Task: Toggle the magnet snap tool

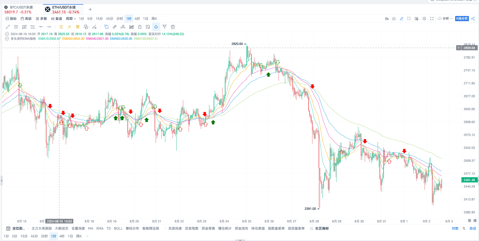Action: [x=156, y=27]
